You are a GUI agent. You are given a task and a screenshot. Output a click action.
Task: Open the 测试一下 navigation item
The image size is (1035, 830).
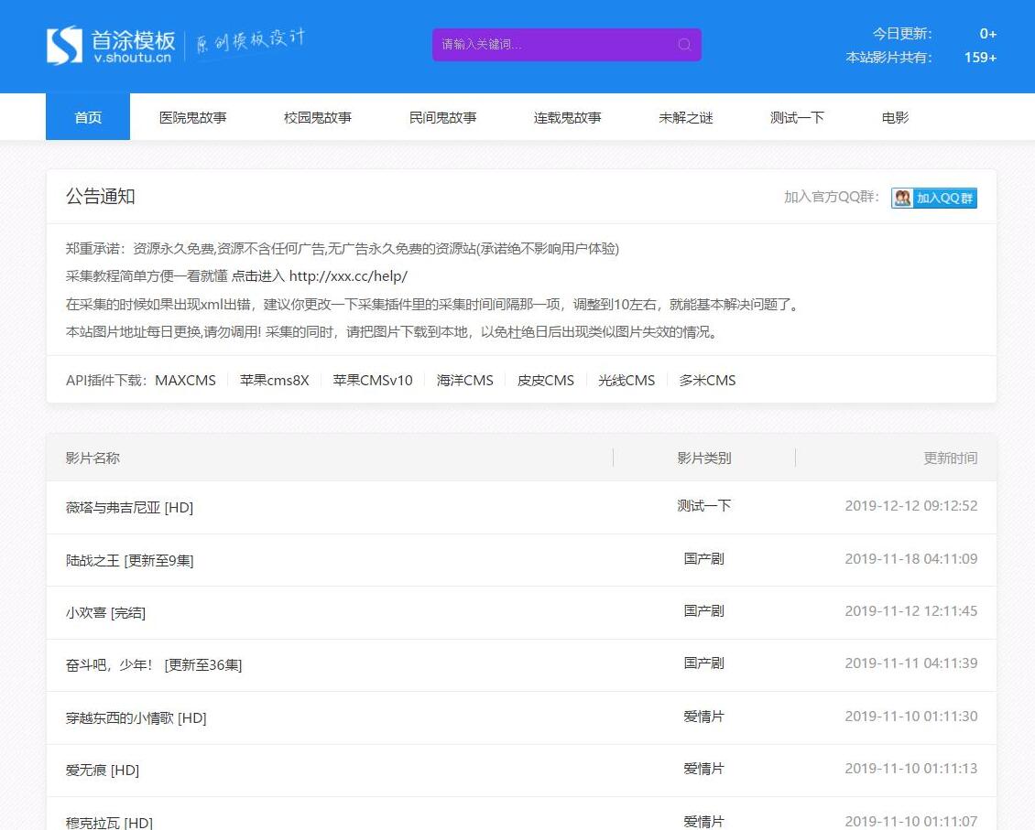(x=798, y=117)
